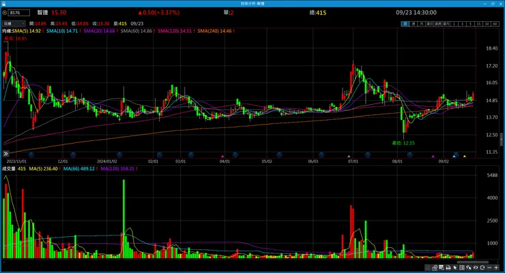Expand the double-chevron panel at chart bottom-left
Screen dimensions: 505x273
tap(5, 154)
